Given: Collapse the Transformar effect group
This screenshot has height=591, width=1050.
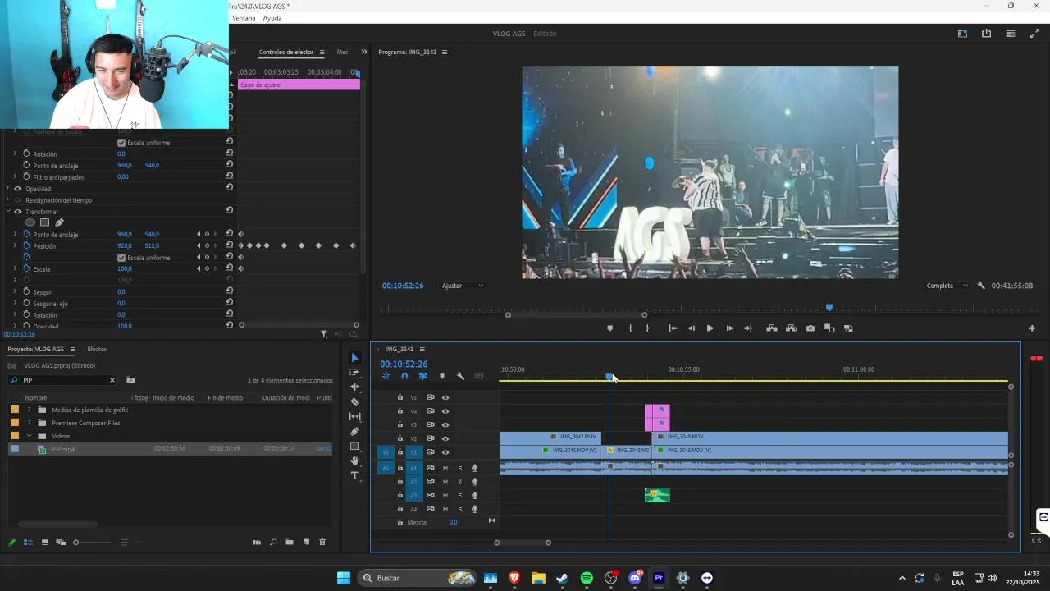Looking at the screenshot, I should 8,212.
